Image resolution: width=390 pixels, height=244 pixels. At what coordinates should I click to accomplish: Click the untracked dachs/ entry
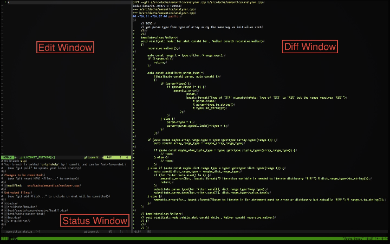pyautogui.click(x=12, y=203)
